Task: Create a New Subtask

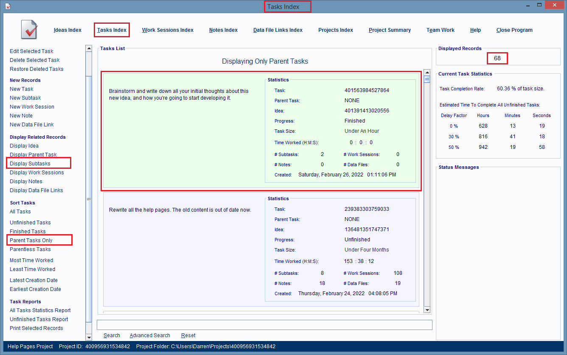Action: [25, 98]
